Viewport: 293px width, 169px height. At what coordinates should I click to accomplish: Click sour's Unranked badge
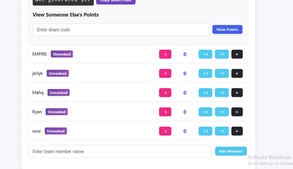pos(56,131)
